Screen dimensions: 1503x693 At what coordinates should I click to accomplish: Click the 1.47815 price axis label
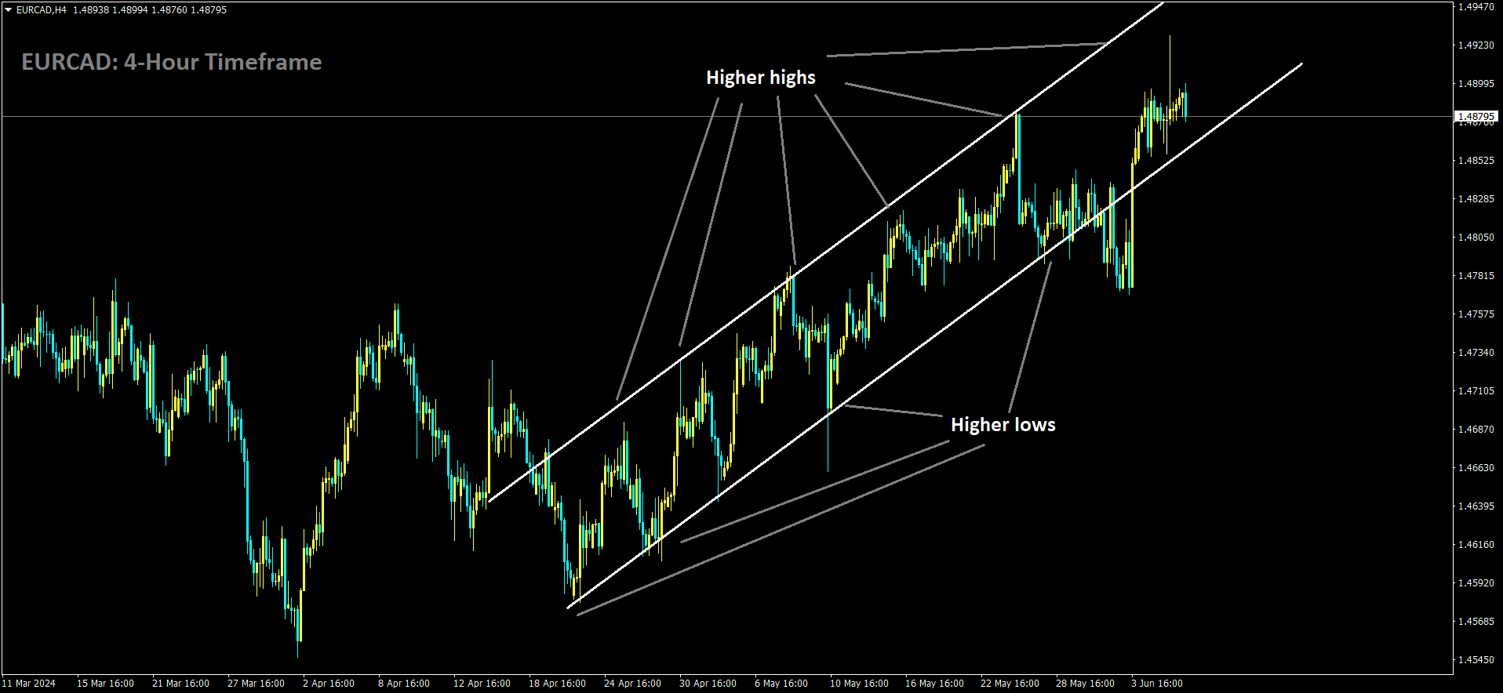click(1476, 275)
